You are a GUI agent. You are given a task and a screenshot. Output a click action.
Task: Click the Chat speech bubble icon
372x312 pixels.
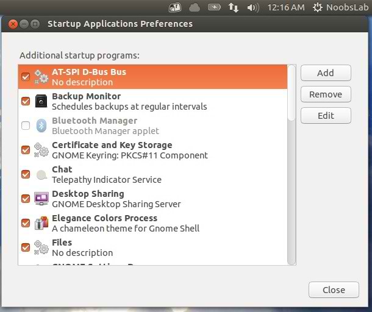41,175
